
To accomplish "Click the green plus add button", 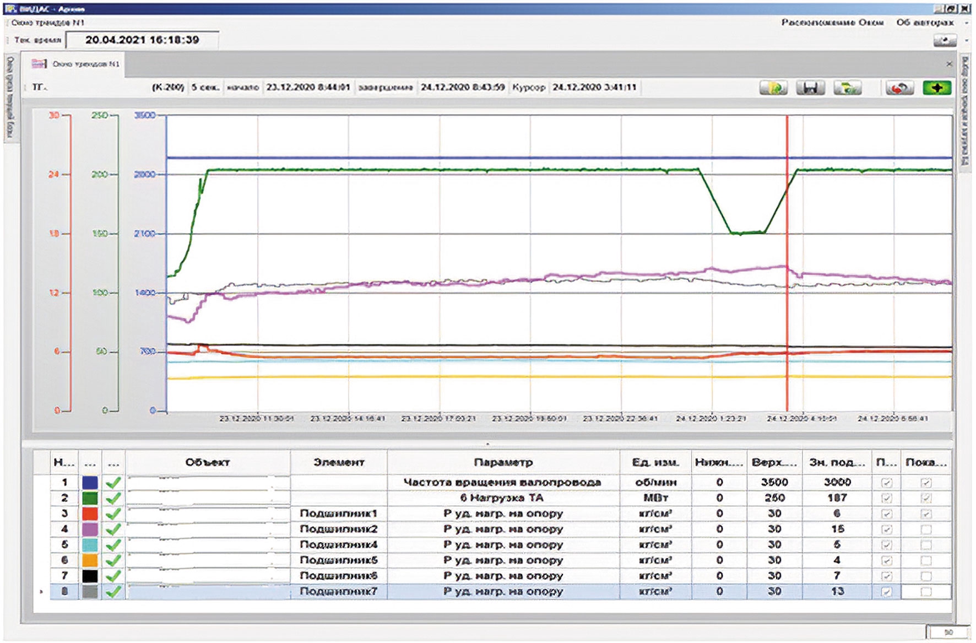I will click(x=937, y=88).
